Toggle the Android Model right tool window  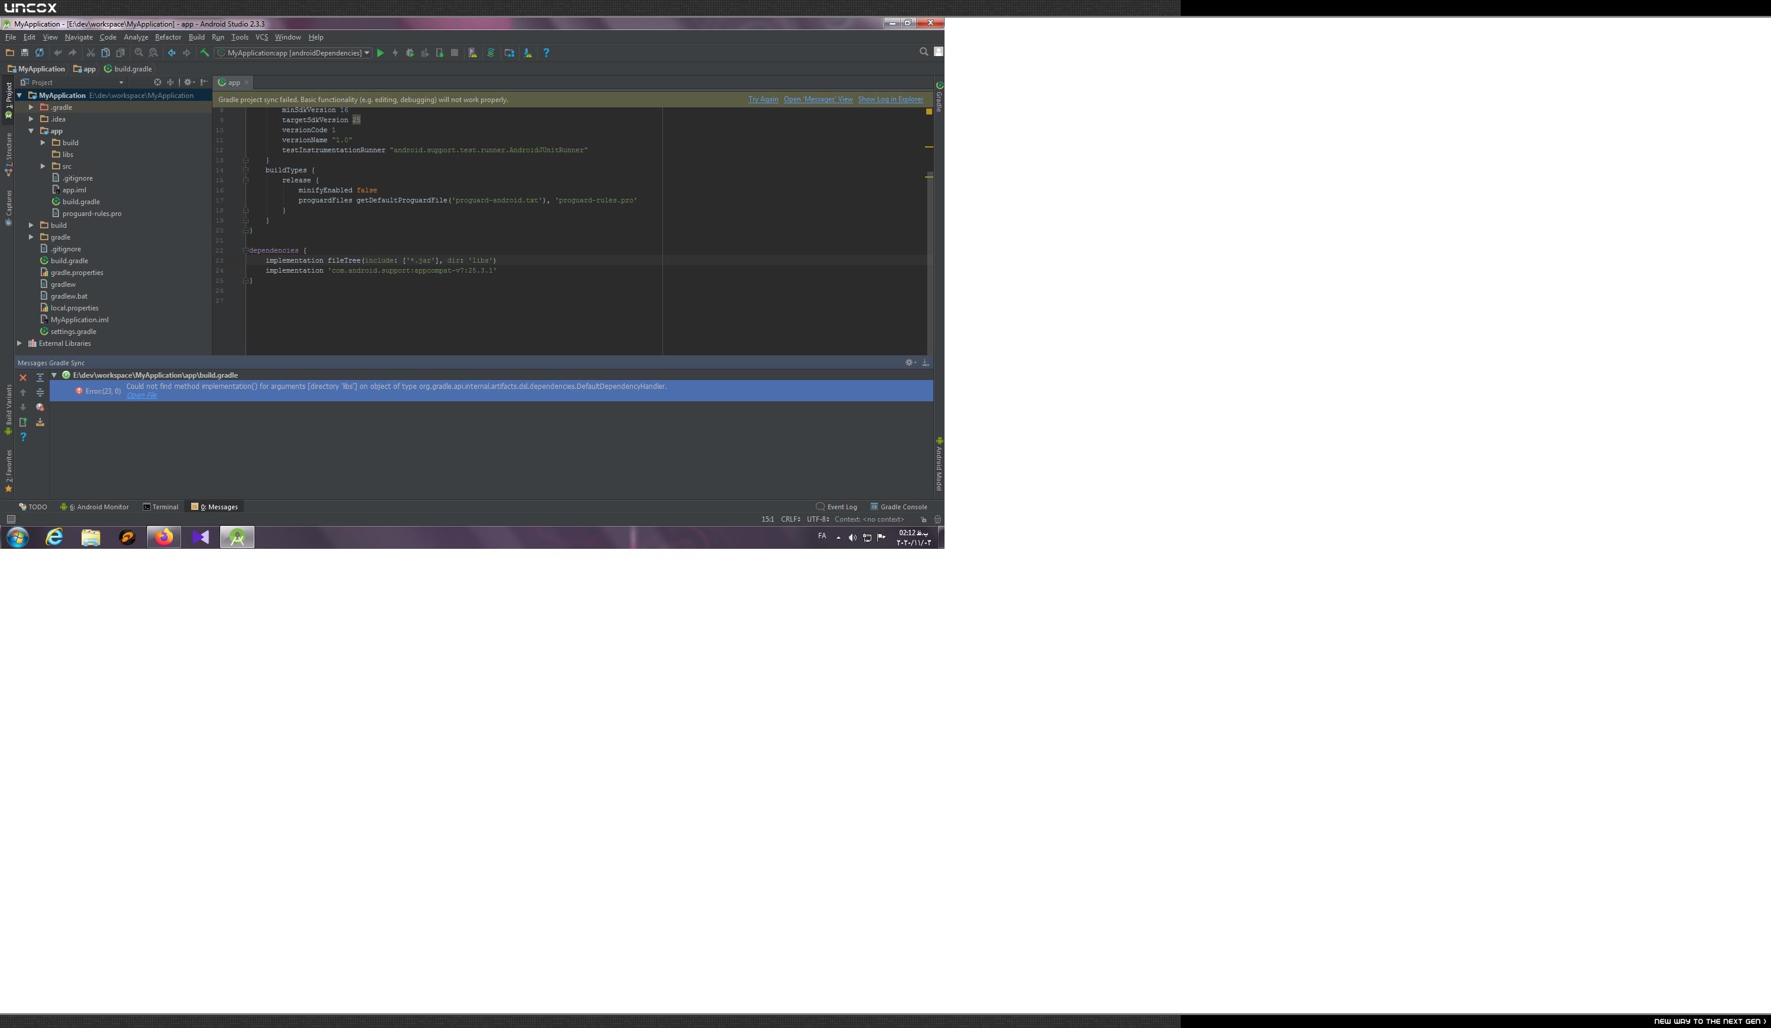coord(939,464)
